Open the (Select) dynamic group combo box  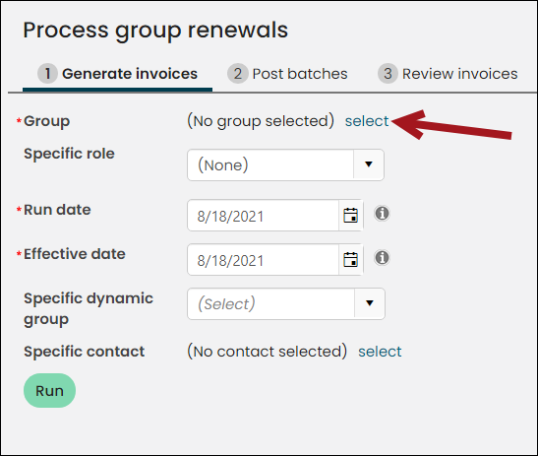pos(286,303)
